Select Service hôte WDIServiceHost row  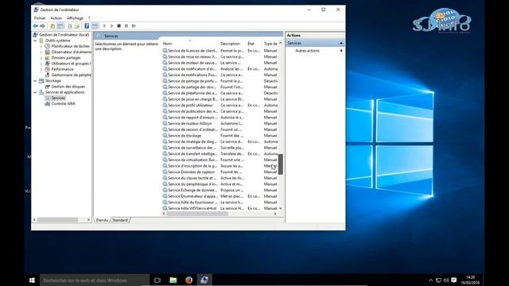pos(220,208)
